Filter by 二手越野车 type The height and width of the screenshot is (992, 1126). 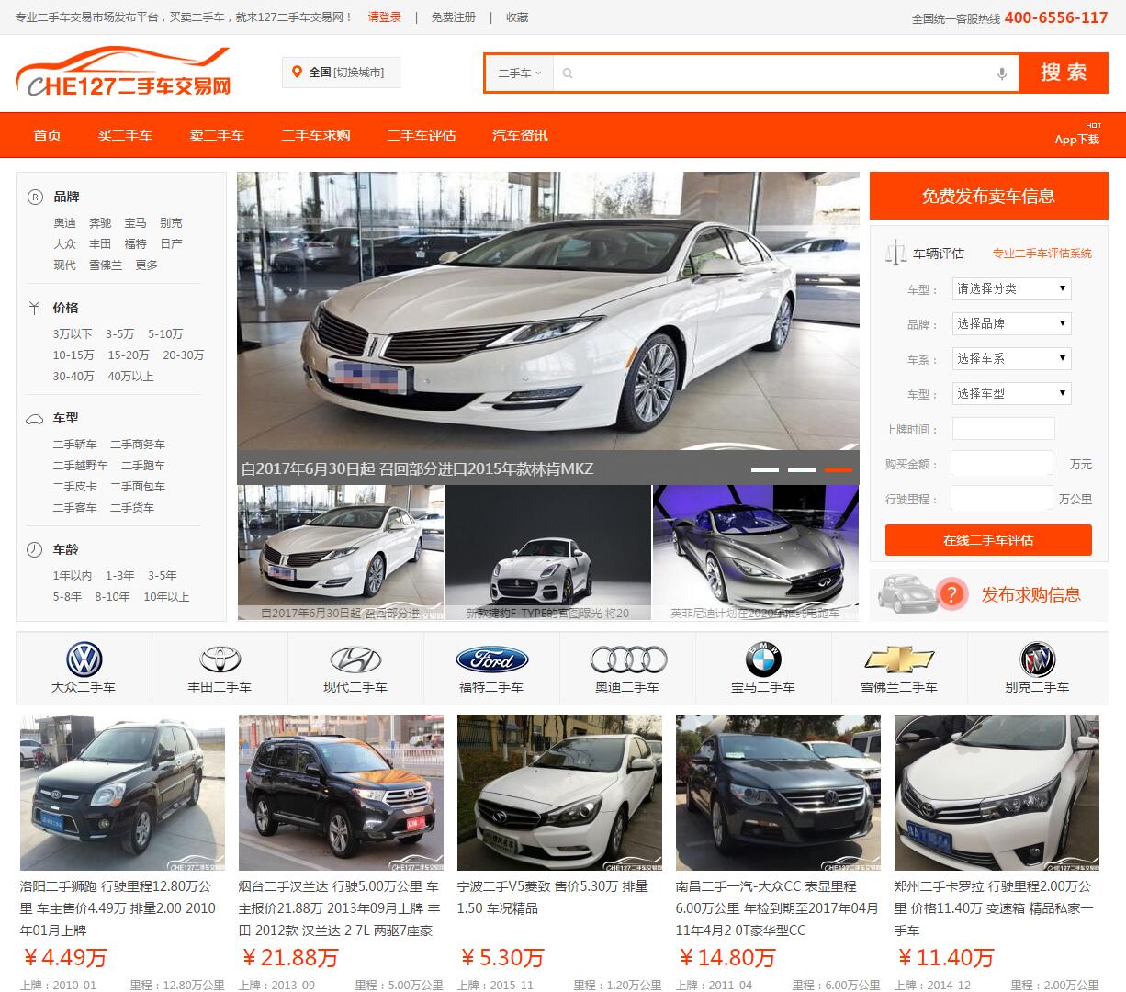(x=80, y=465)
